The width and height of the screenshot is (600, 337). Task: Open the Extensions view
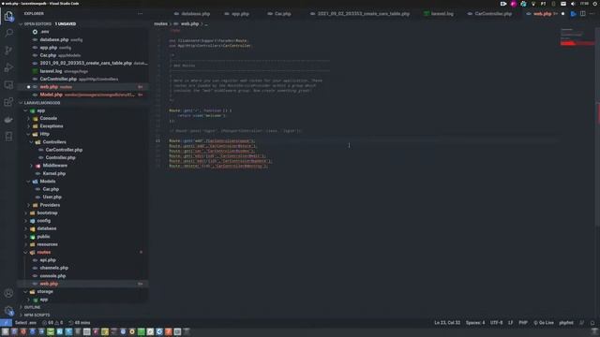pos(8,102)
